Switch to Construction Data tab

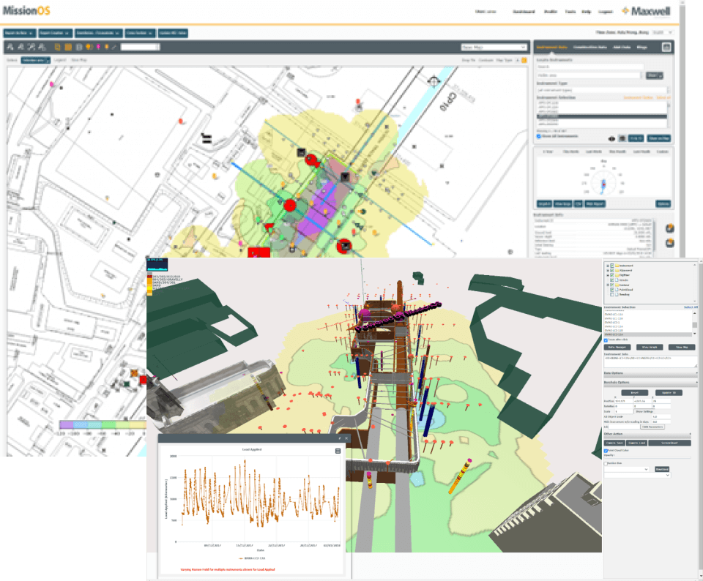[590, 47]
